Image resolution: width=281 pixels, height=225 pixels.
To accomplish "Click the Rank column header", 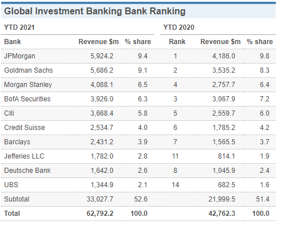I will tap(177, 42).
